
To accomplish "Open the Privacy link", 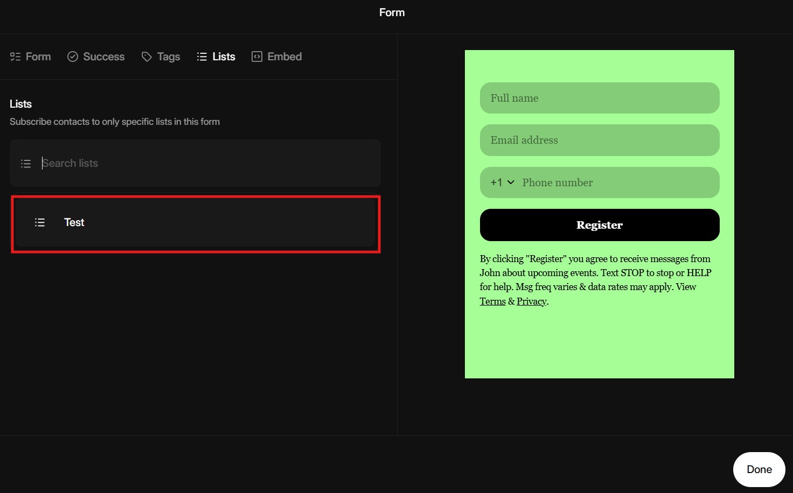I will point(531,301).
